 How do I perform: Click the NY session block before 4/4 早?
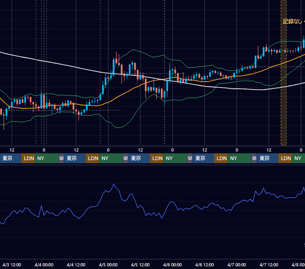pos(47,158)
